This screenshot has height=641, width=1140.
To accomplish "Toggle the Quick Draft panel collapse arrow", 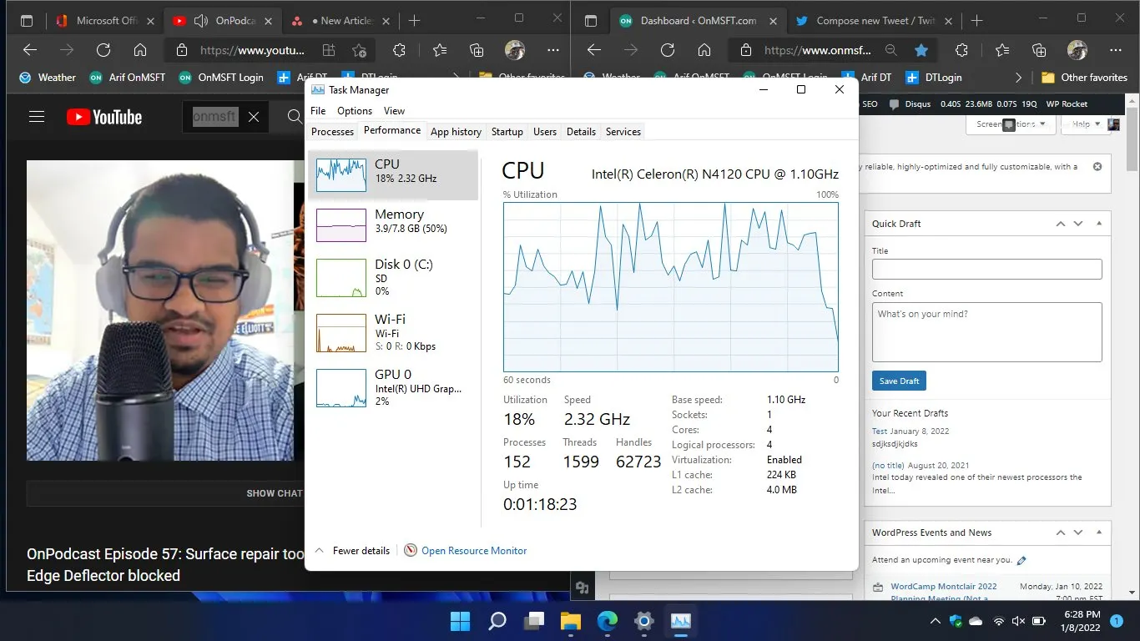I will pos(1099,224).
